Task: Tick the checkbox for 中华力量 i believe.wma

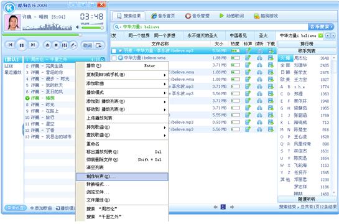Action: (x=114, y=58)
